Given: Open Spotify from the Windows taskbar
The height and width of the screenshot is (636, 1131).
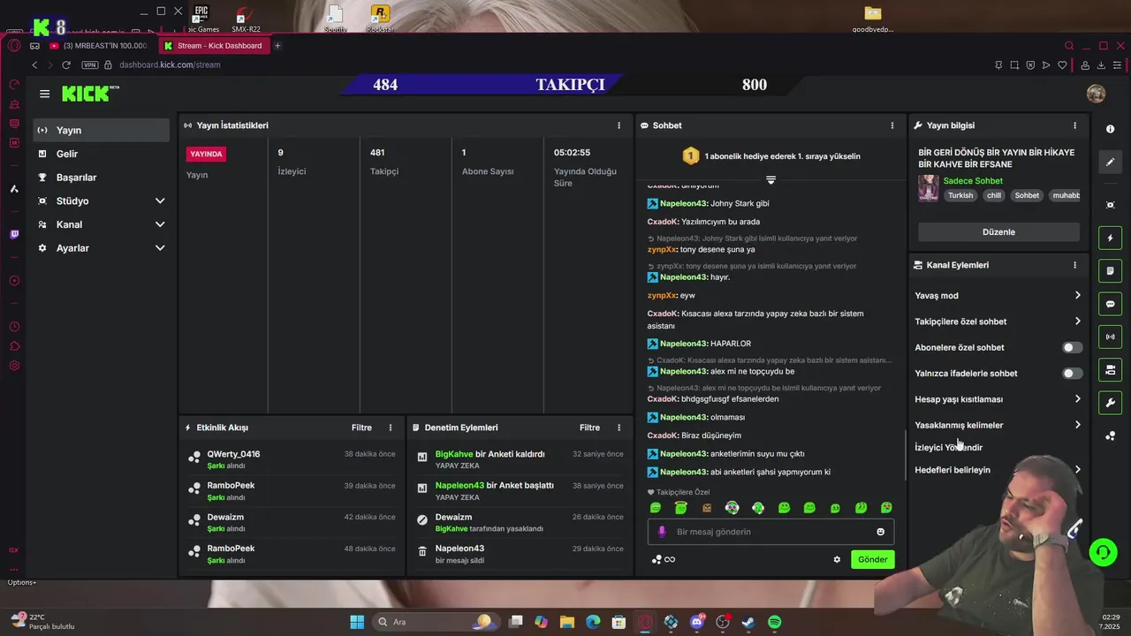Looking at the screenshot, I should (x=774, y=622).
